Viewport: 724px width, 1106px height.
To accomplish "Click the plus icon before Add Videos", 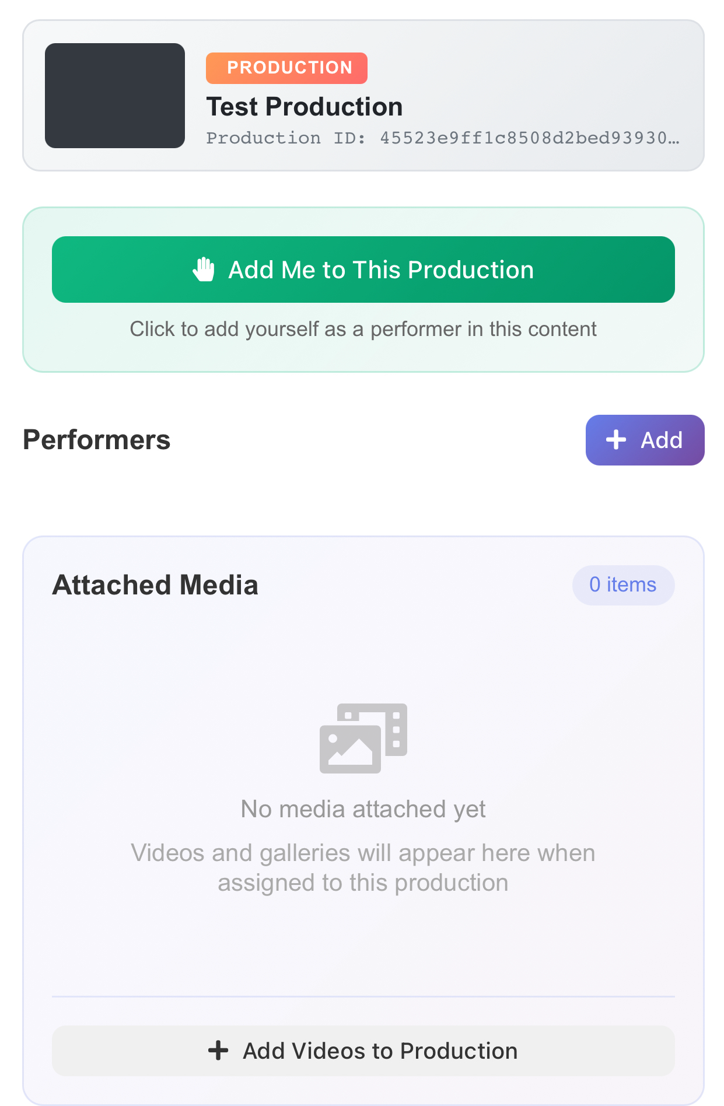I will [x=218, y=1051].
